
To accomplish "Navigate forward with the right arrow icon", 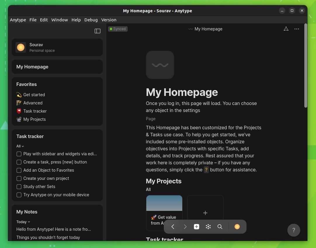I will pos(185,227).
